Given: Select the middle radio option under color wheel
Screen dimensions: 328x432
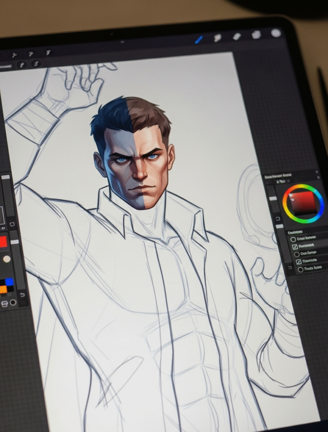Looking at the screenshot, I should tap(297, 254).
